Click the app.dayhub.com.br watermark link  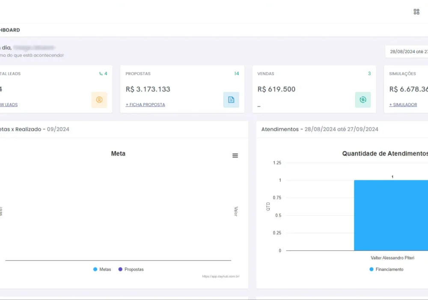(x=222, y=276)
